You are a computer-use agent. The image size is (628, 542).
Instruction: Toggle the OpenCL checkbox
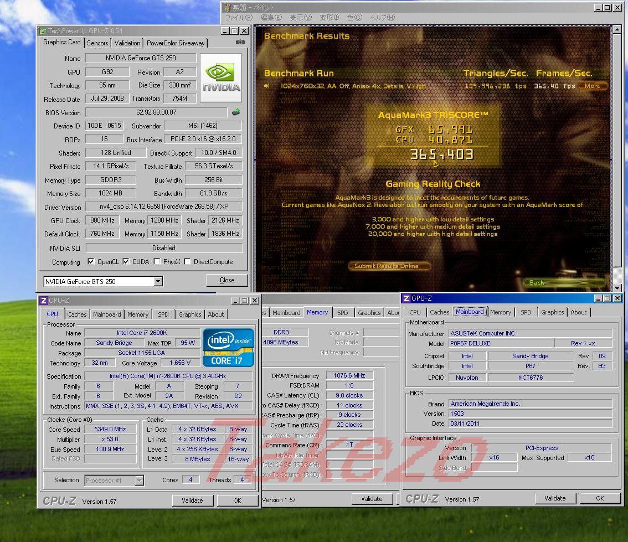[x=91, y=262]
